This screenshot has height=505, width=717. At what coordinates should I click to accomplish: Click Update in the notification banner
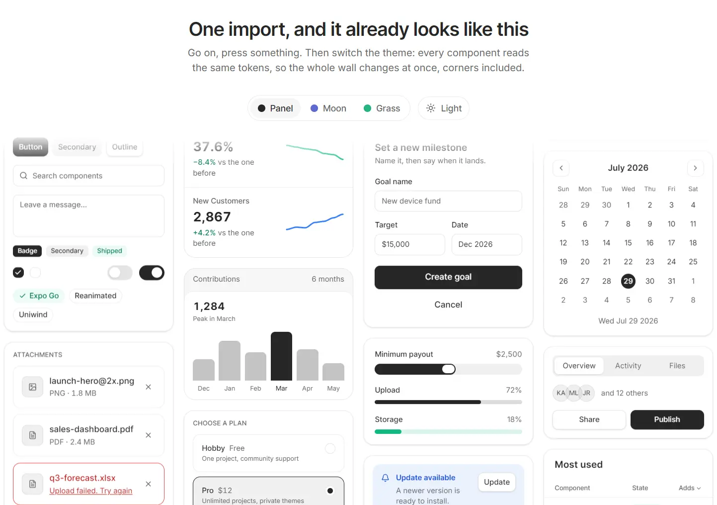(497, 482)
